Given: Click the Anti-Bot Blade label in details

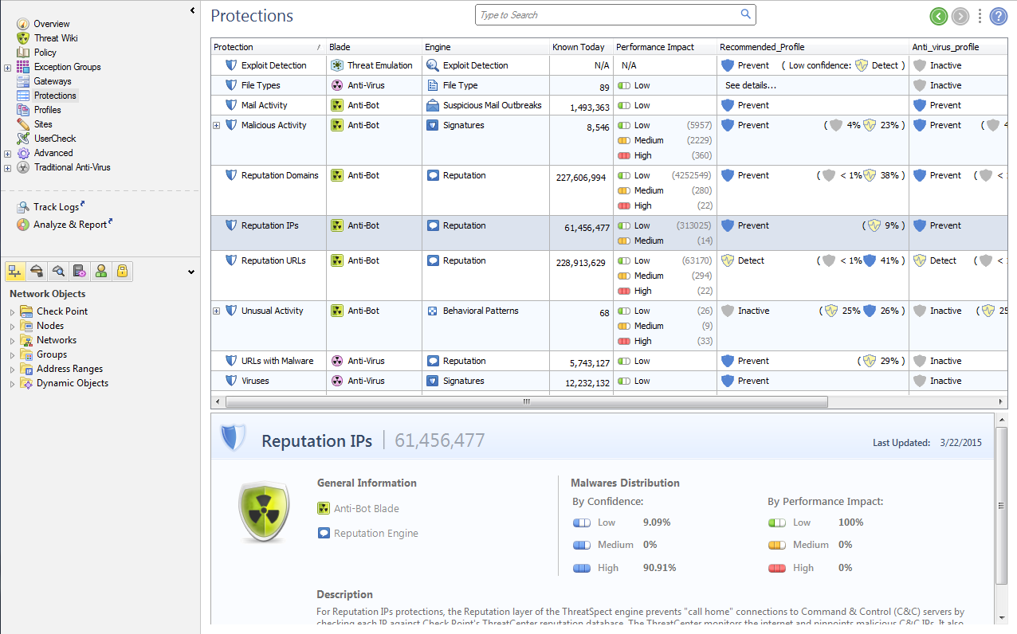Looking at the screenshot, I should coord(366,508).
